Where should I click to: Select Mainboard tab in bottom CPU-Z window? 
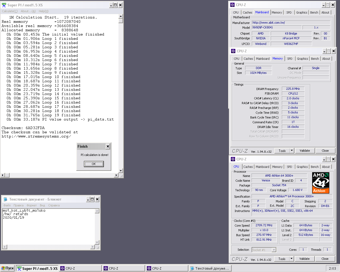click(x=262, y=167)
